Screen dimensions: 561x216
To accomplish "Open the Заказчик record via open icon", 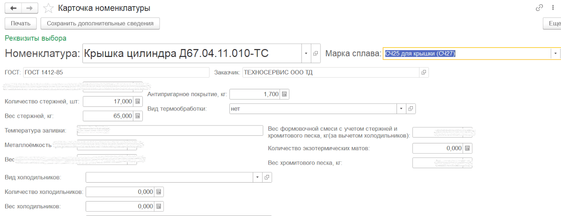I will tap(424, 72).
